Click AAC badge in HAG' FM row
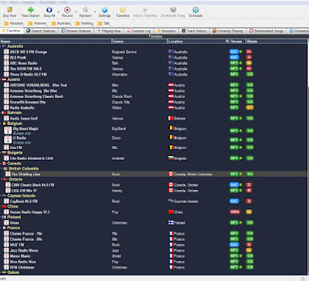 (x=234, y=245)
